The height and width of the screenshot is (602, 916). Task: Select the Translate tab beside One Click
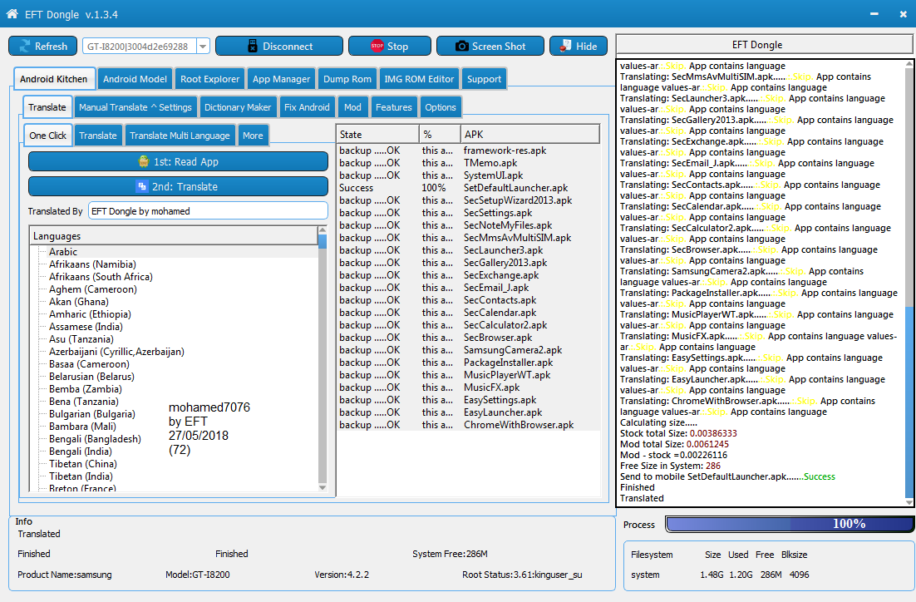(98, 135)
